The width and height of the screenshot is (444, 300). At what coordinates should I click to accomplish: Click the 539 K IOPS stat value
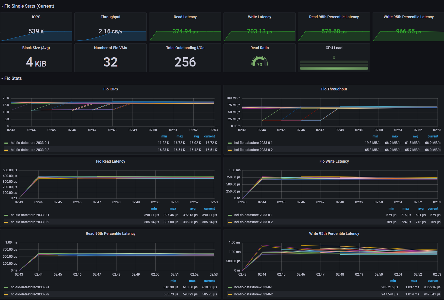click(36, 31)
